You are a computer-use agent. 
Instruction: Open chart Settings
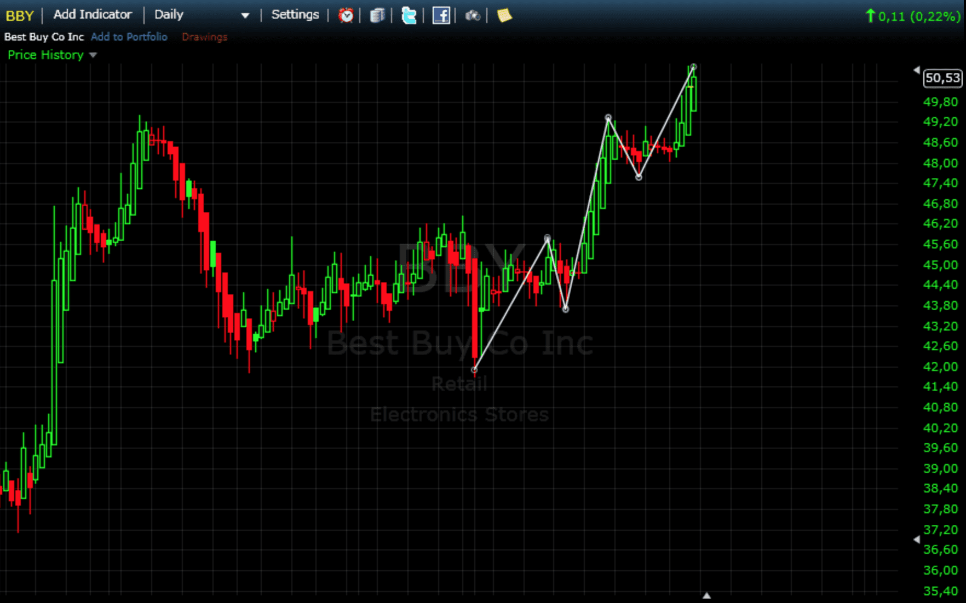[x=295, y=15]
